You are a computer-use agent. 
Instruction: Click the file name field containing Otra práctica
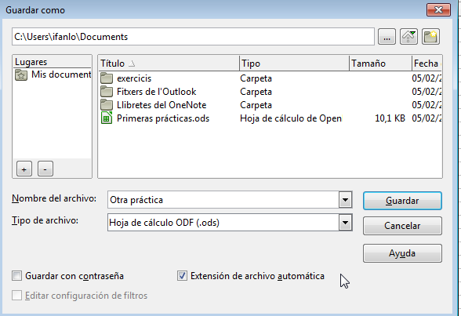[x=223, y=200]
